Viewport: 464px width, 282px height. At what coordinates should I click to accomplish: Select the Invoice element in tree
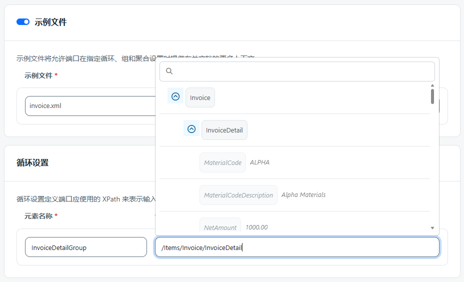coord(200,97)
